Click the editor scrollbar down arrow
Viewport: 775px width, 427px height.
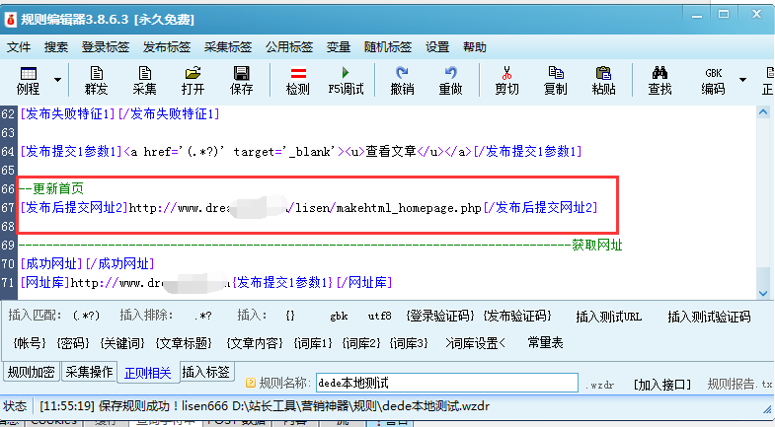point(763,293)
